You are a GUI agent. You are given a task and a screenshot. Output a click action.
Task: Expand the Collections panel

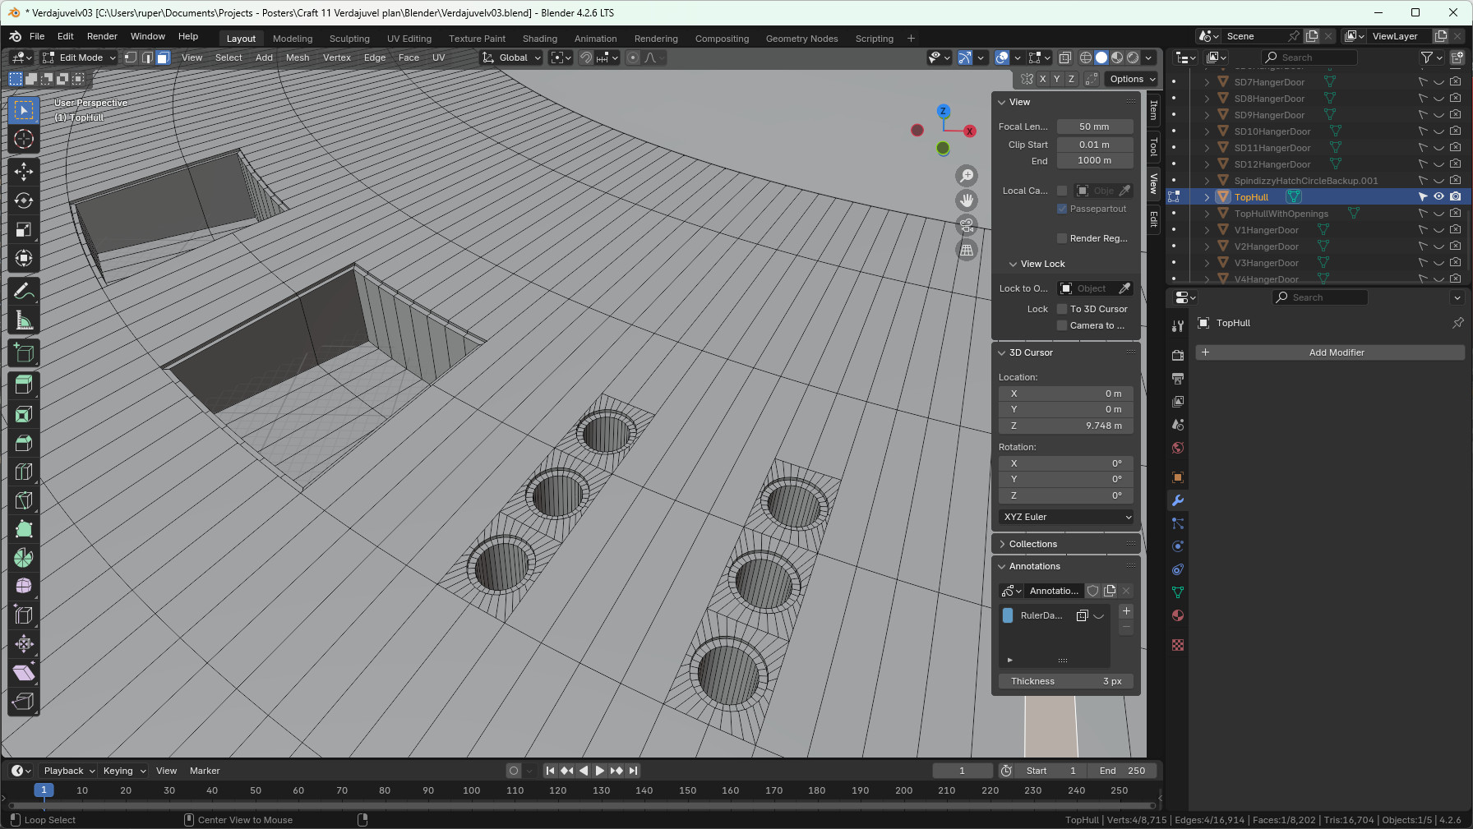(x=1033, y=544)
